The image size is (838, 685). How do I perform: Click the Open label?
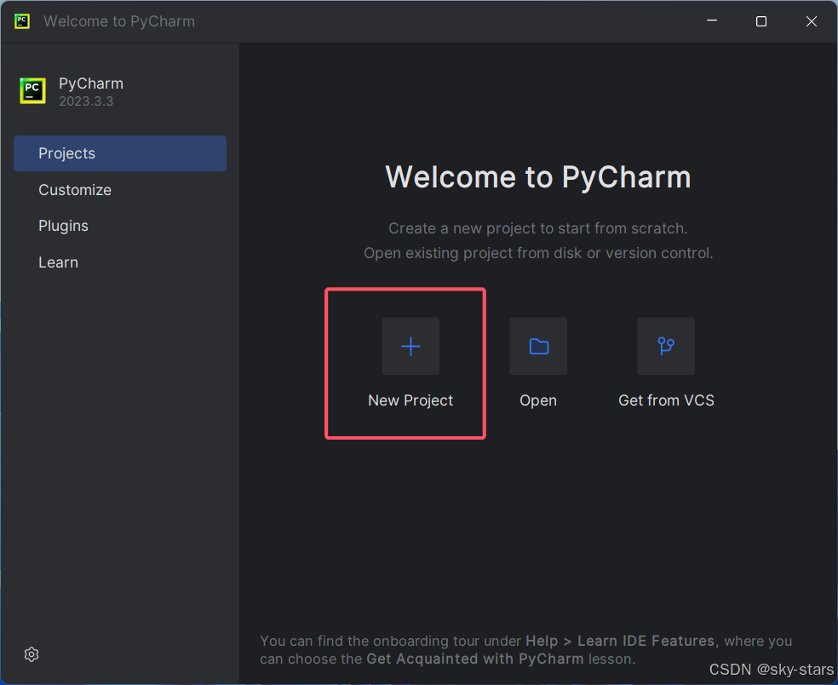point(538,400)
